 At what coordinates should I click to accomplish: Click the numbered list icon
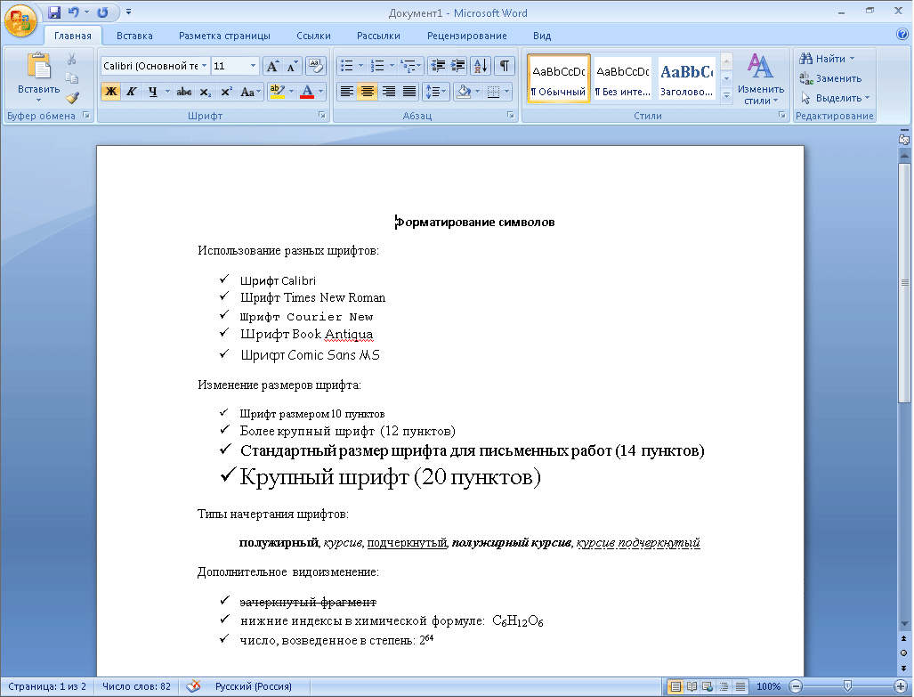[377, 66]
